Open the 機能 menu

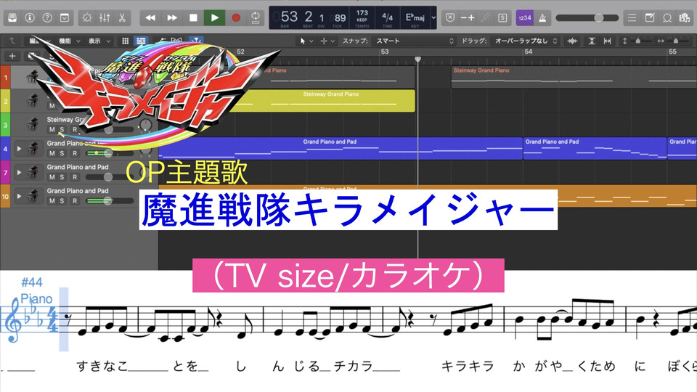tap(69, 41)
